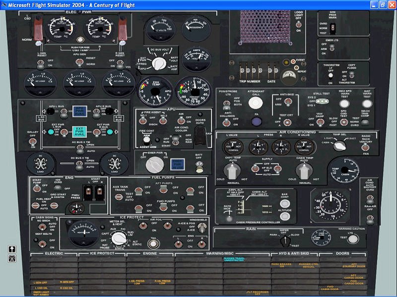Toggle the GALLEY power switch

click(33, 142)
